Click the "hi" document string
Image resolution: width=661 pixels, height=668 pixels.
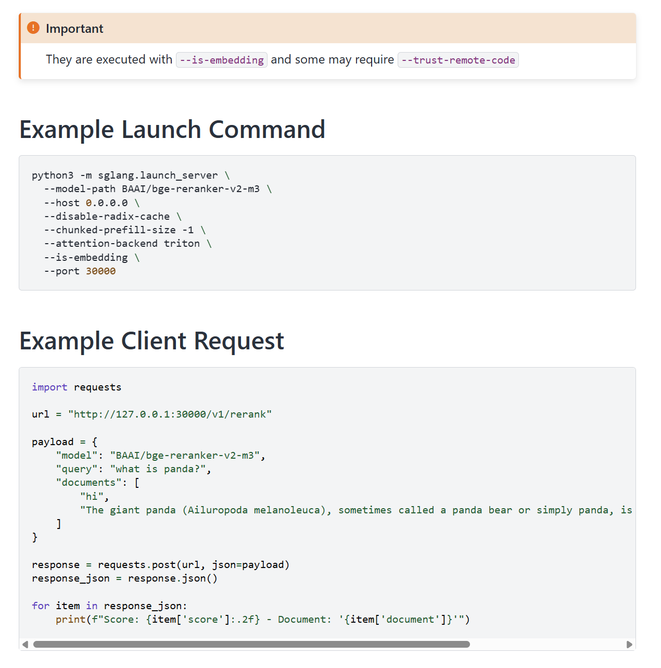(92, 497)
